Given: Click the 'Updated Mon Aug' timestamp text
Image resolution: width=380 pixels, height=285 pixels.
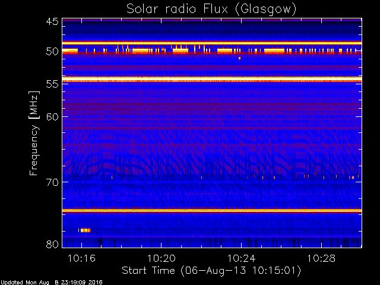Looking at the screenshot, I should (25, 283).
